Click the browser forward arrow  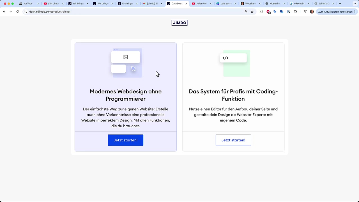point(11,12)
